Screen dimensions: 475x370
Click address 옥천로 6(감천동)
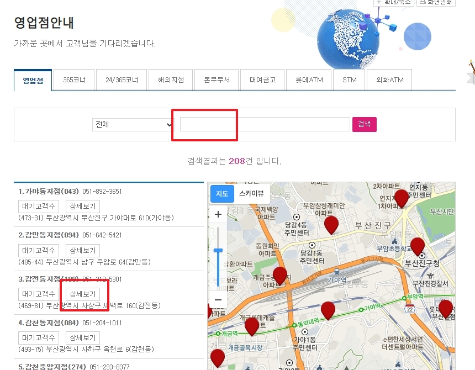coord(129,349)
